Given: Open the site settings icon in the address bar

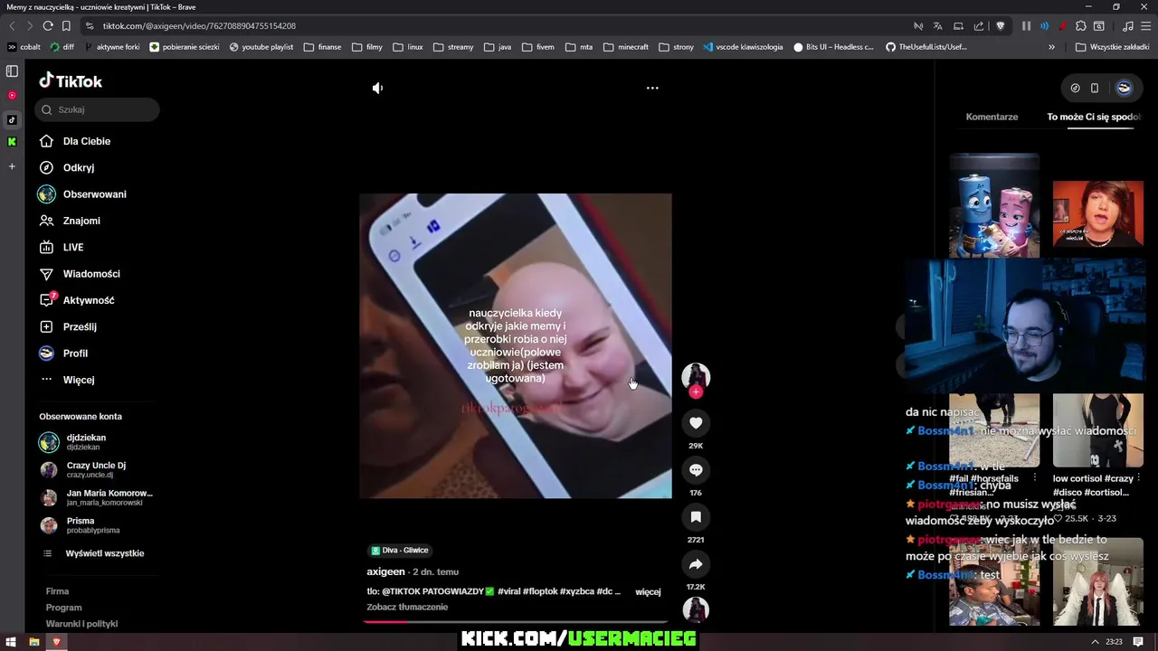Looking at the screenshot, I should click(89, 26).
